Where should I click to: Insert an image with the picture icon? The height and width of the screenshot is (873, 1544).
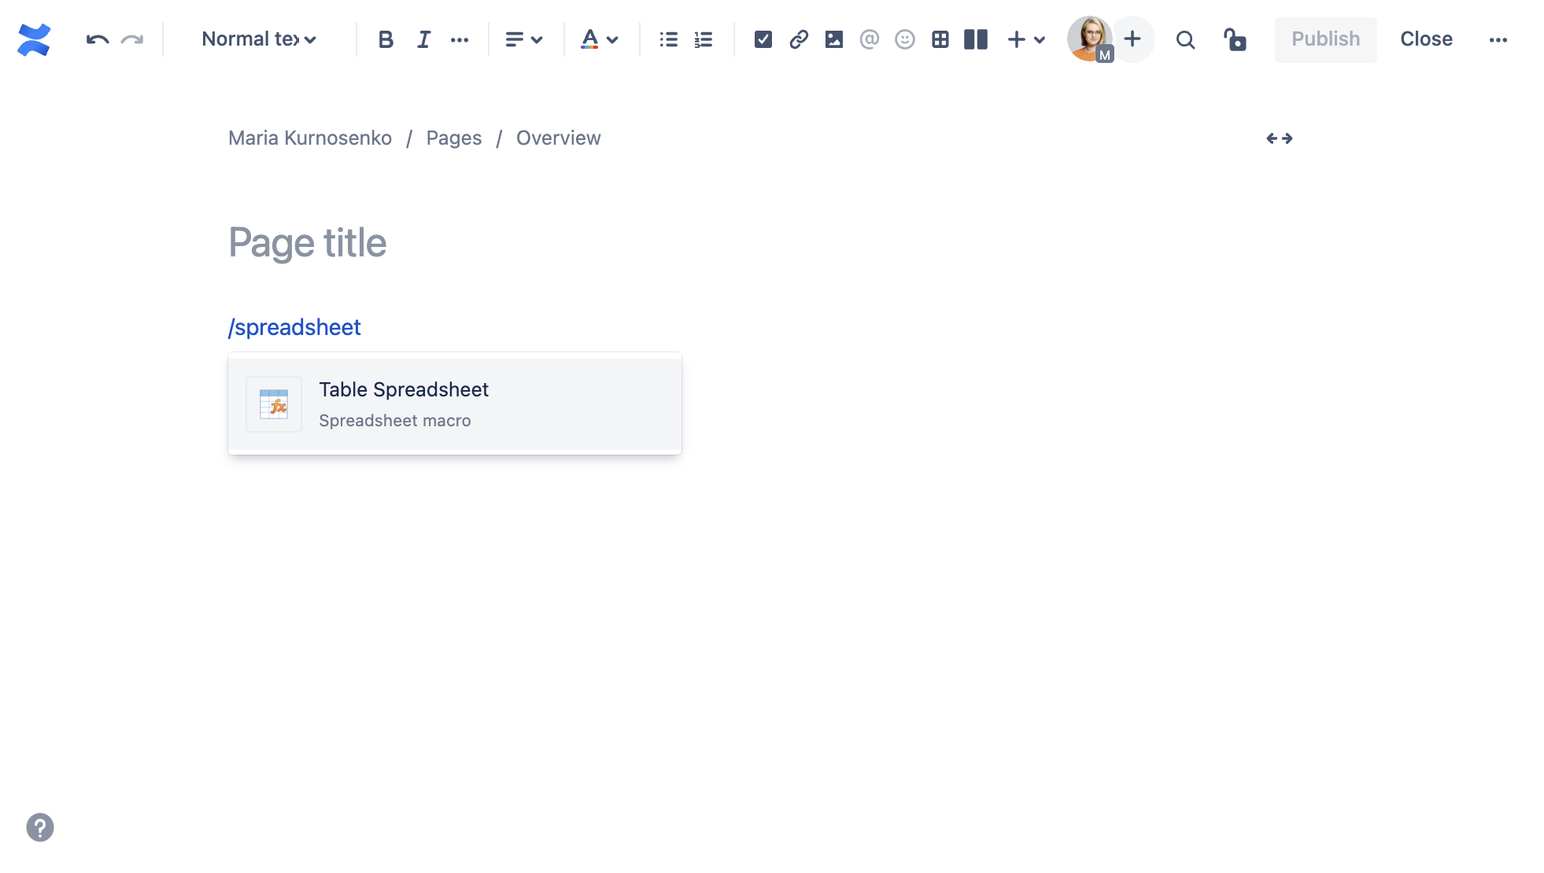coord(834,39)
